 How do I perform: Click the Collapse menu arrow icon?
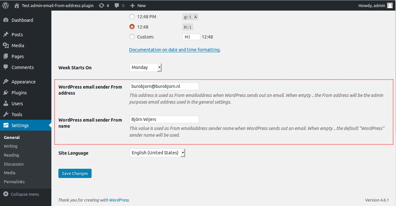6,194
